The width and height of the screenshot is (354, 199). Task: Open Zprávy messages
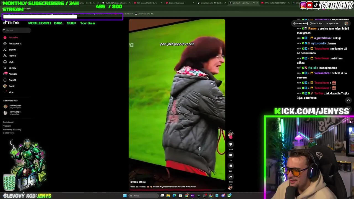10,68
